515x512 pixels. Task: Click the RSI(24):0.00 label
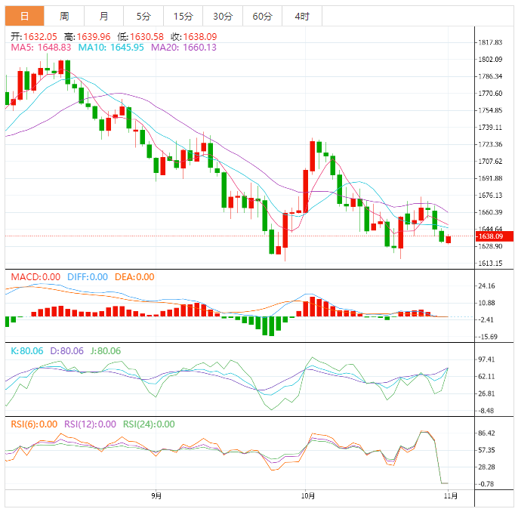click(x=149, y=424)
